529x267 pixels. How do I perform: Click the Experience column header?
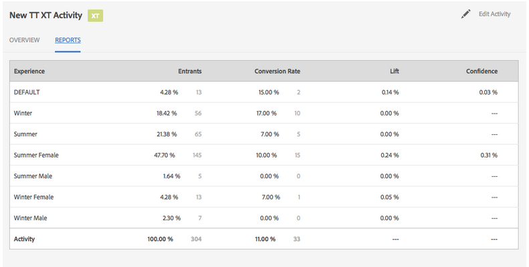[x=29, y=71]
